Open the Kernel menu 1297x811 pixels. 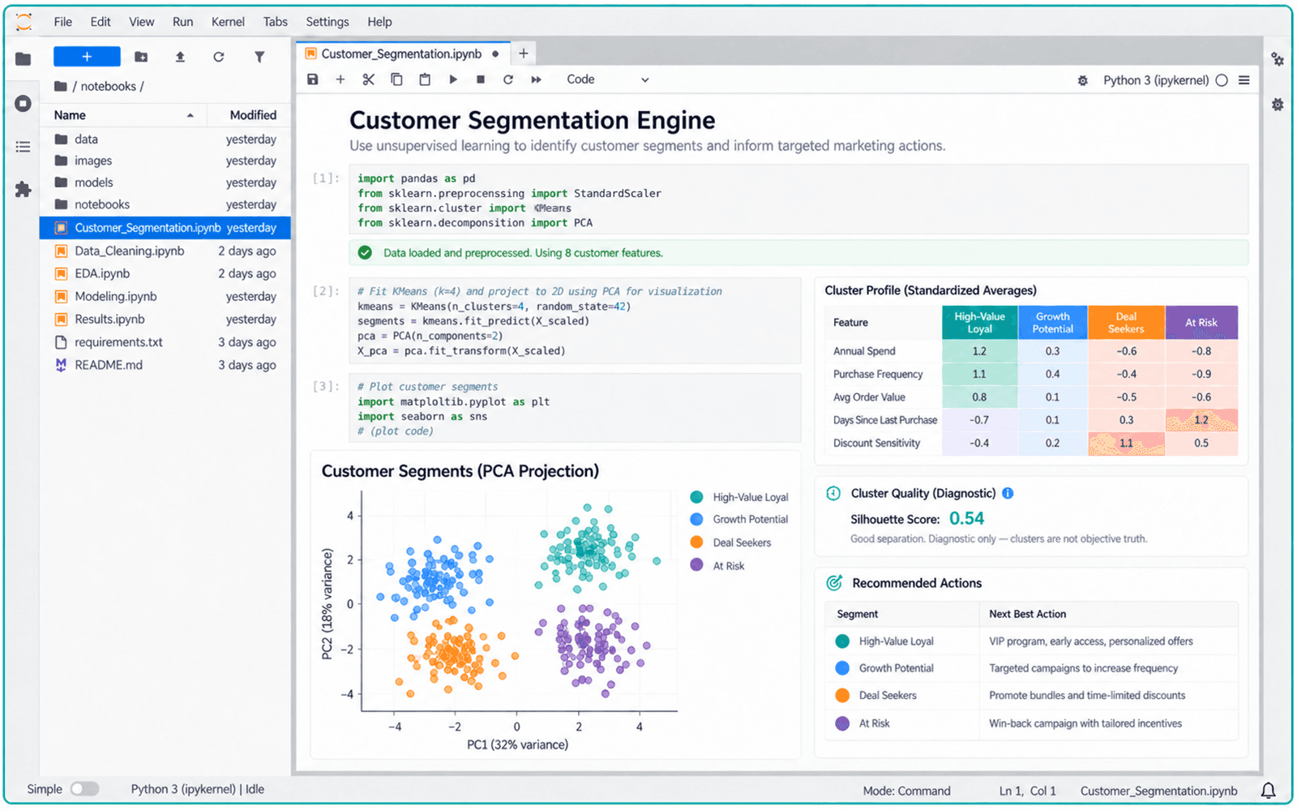point(228,22)
